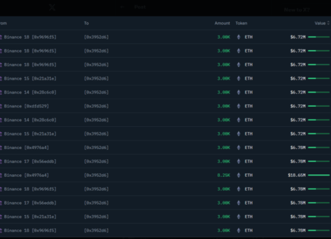Click value bar in Binance [0x4976a4] $6.78M row
The width and height of the screenshot is (331, 239).
(319, 148)
